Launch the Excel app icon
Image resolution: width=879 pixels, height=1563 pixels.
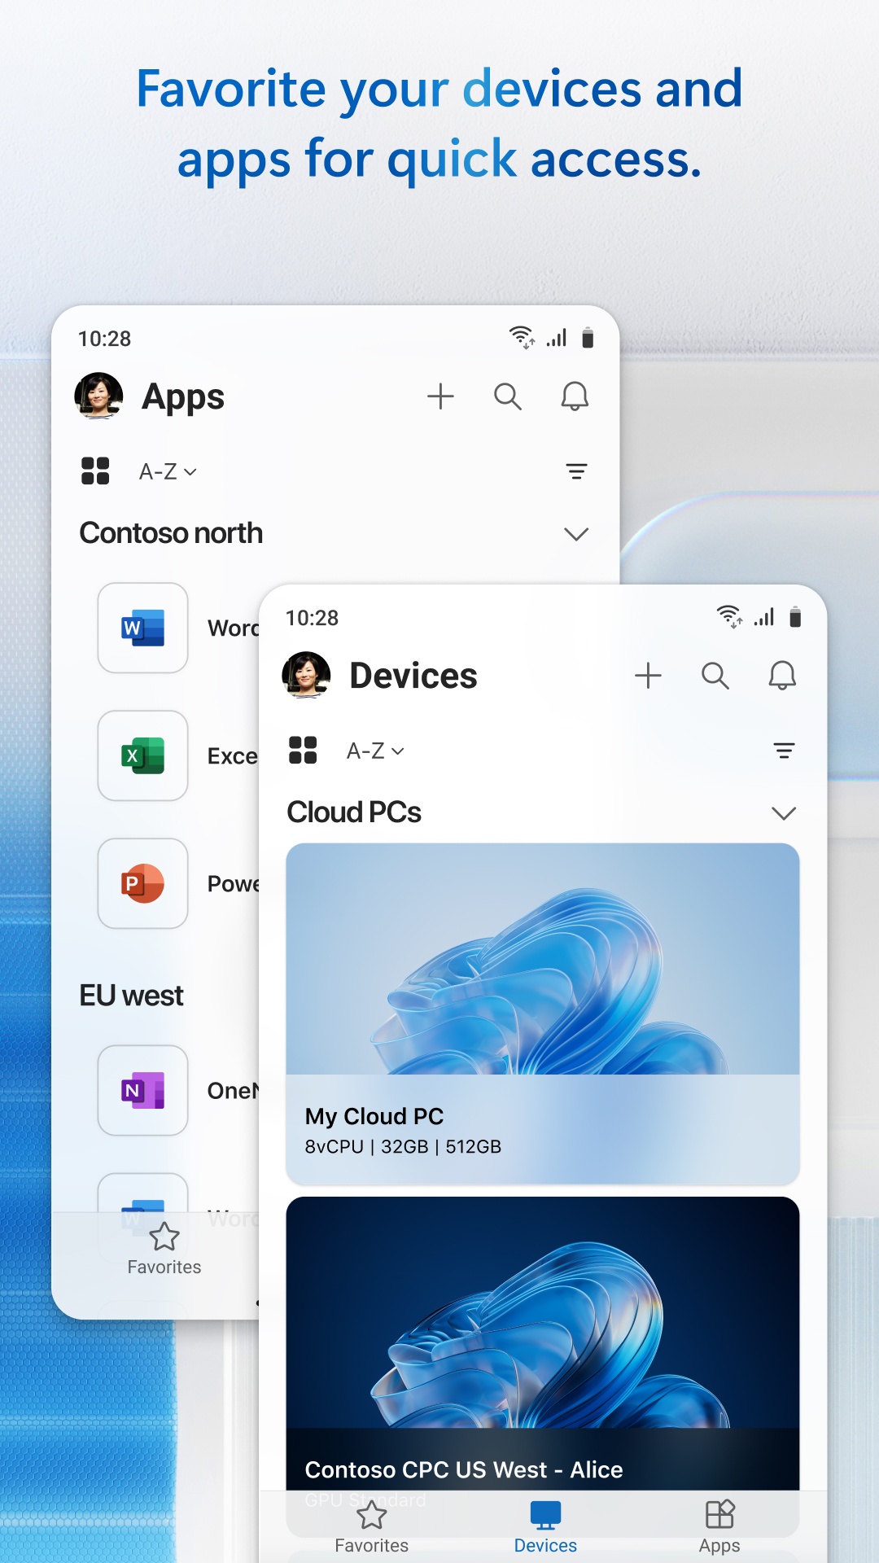tap(143, 755)
